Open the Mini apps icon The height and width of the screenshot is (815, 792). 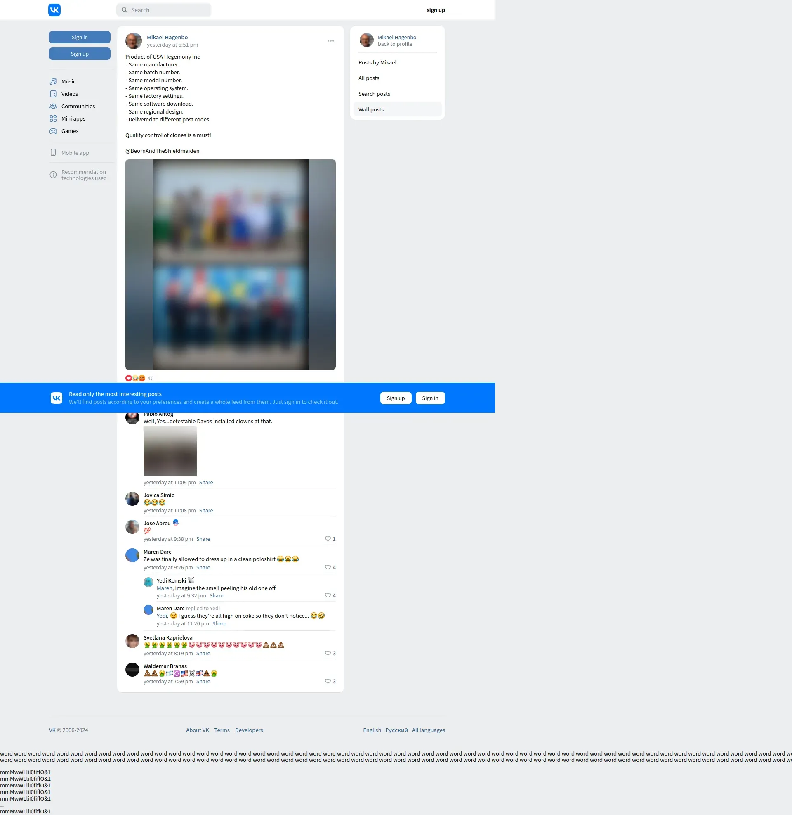pyautogui.click(x=53, y=119)
